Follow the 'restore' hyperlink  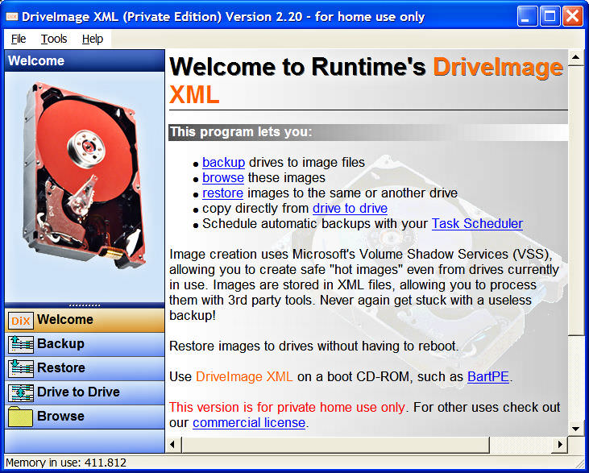[x=222, y=193]
